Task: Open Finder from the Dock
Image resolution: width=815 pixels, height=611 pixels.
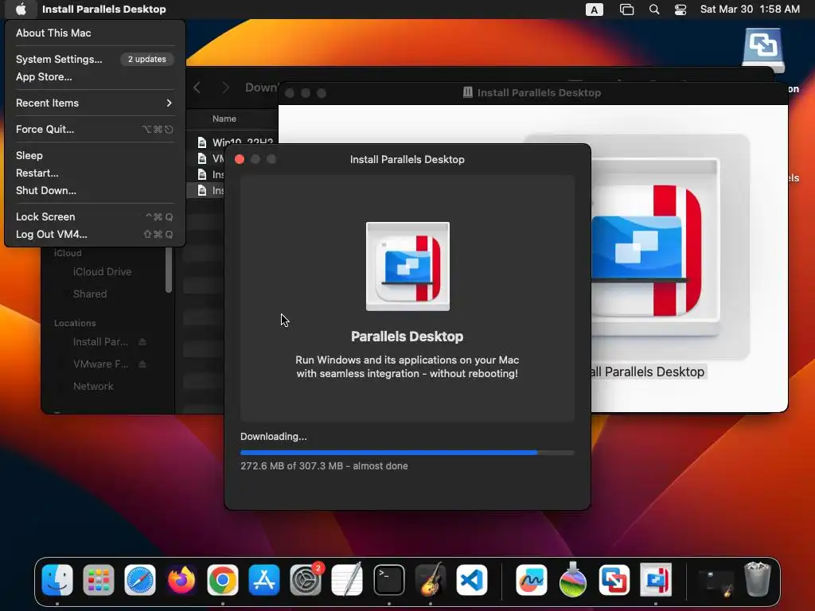Action: pos(57,580)
